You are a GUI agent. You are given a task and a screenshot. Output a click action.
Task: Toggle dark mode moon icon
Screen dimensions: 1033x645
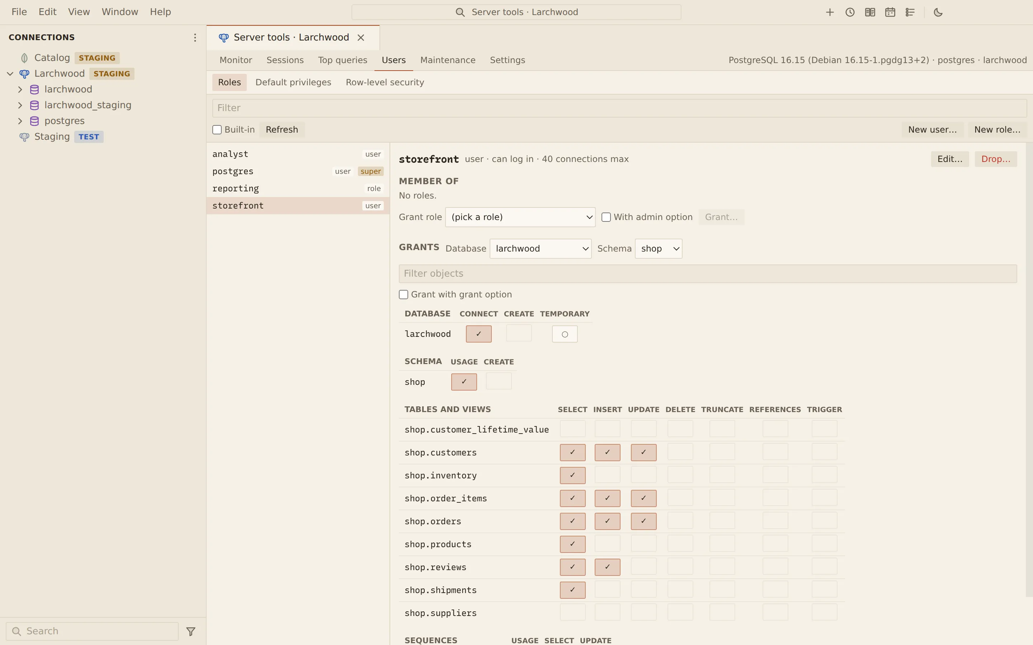point(938,13)
